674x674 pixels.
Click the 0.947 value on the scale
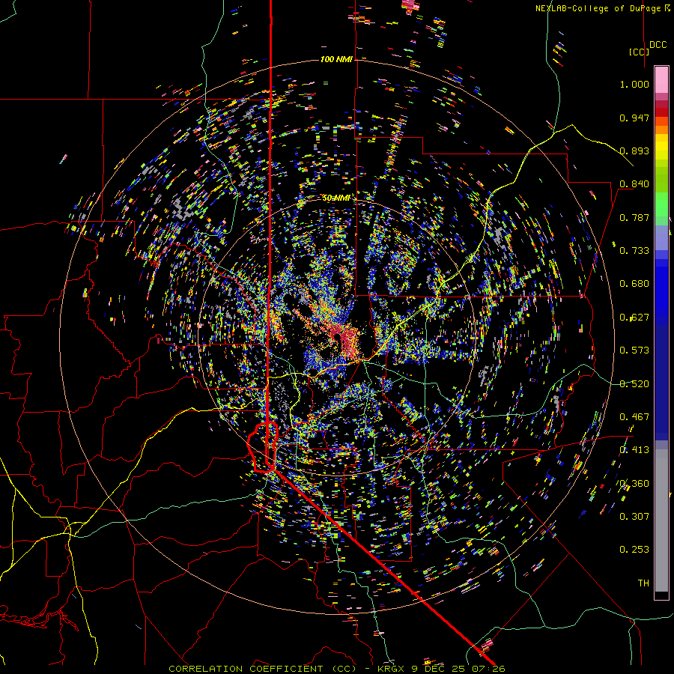point(634,118)
